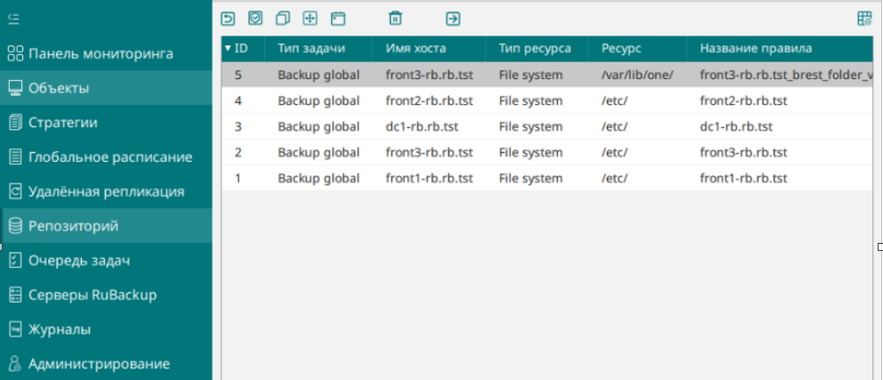Viewport: 883px width, 380px height.
Task: Sort by Название правила column header
Action: pos(780,48)
